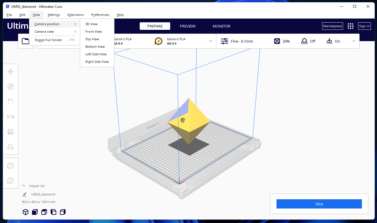Image resolution: width=377 pixels, height=223 pixels.
Task: Click the extruder 2 yellow circle icon
Action: (x=158, y=41)
